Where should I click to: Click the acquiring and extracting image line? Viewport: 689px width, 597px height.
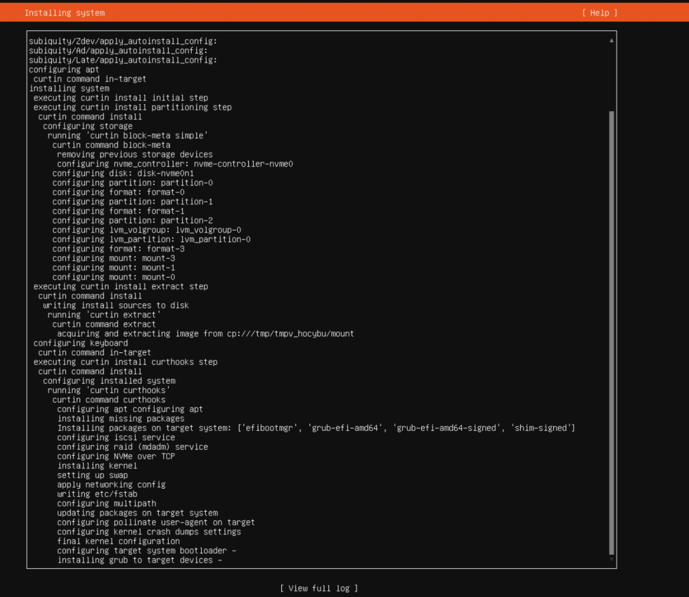pyautogui.click(x=205, y=333)
